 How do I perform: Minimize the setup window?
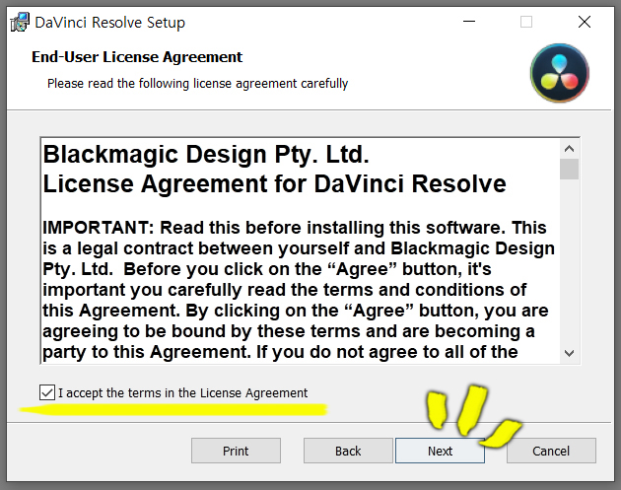coord(469,22)
